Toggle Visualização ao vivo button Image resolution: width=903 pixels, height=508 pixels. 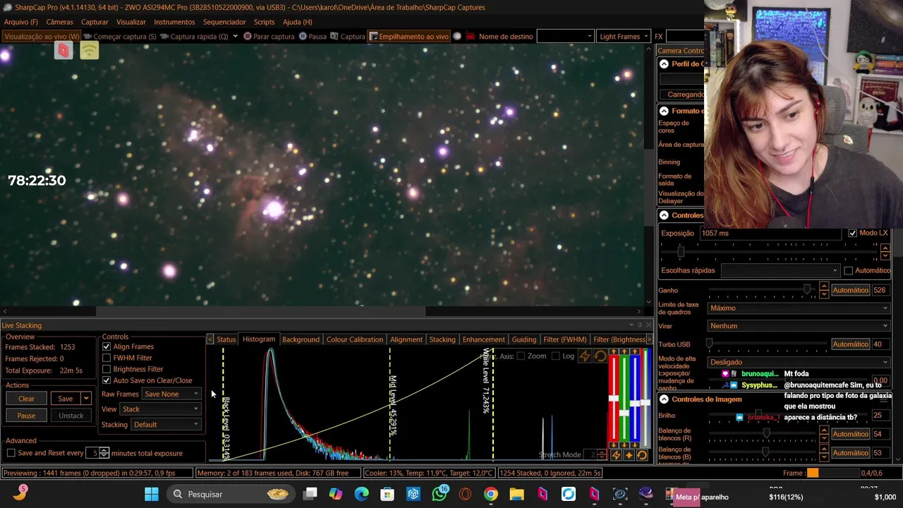click(x=42, y=37)
